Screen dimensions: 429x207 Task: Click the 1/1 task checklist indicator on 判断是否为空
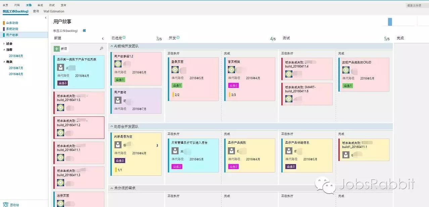[118, 170]
